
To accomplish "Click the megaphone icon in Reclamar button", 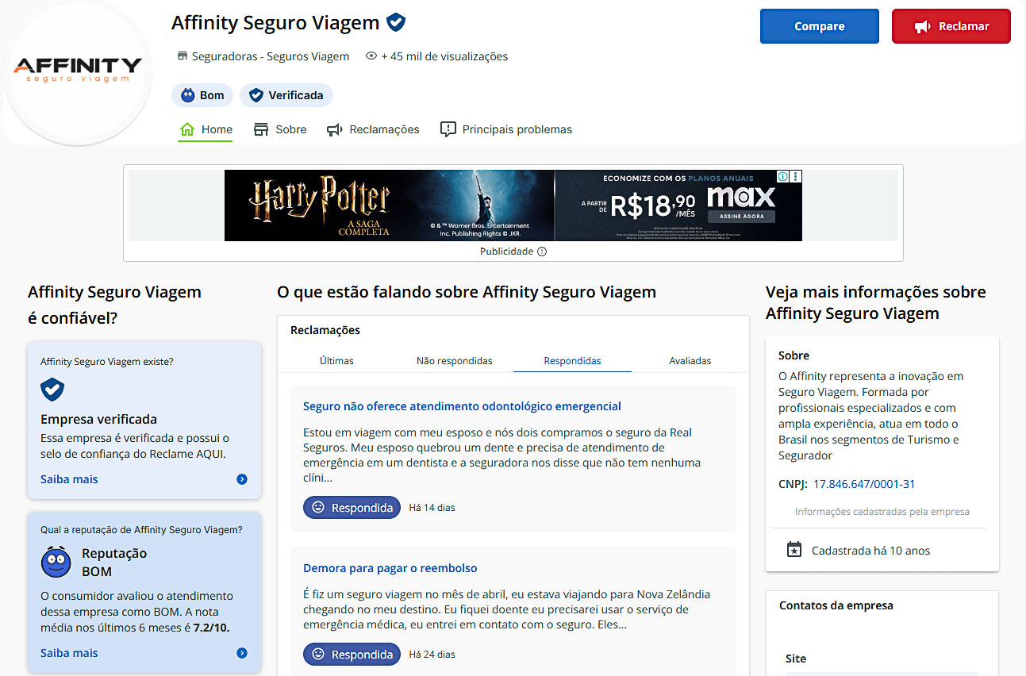I will click(922, 26).
